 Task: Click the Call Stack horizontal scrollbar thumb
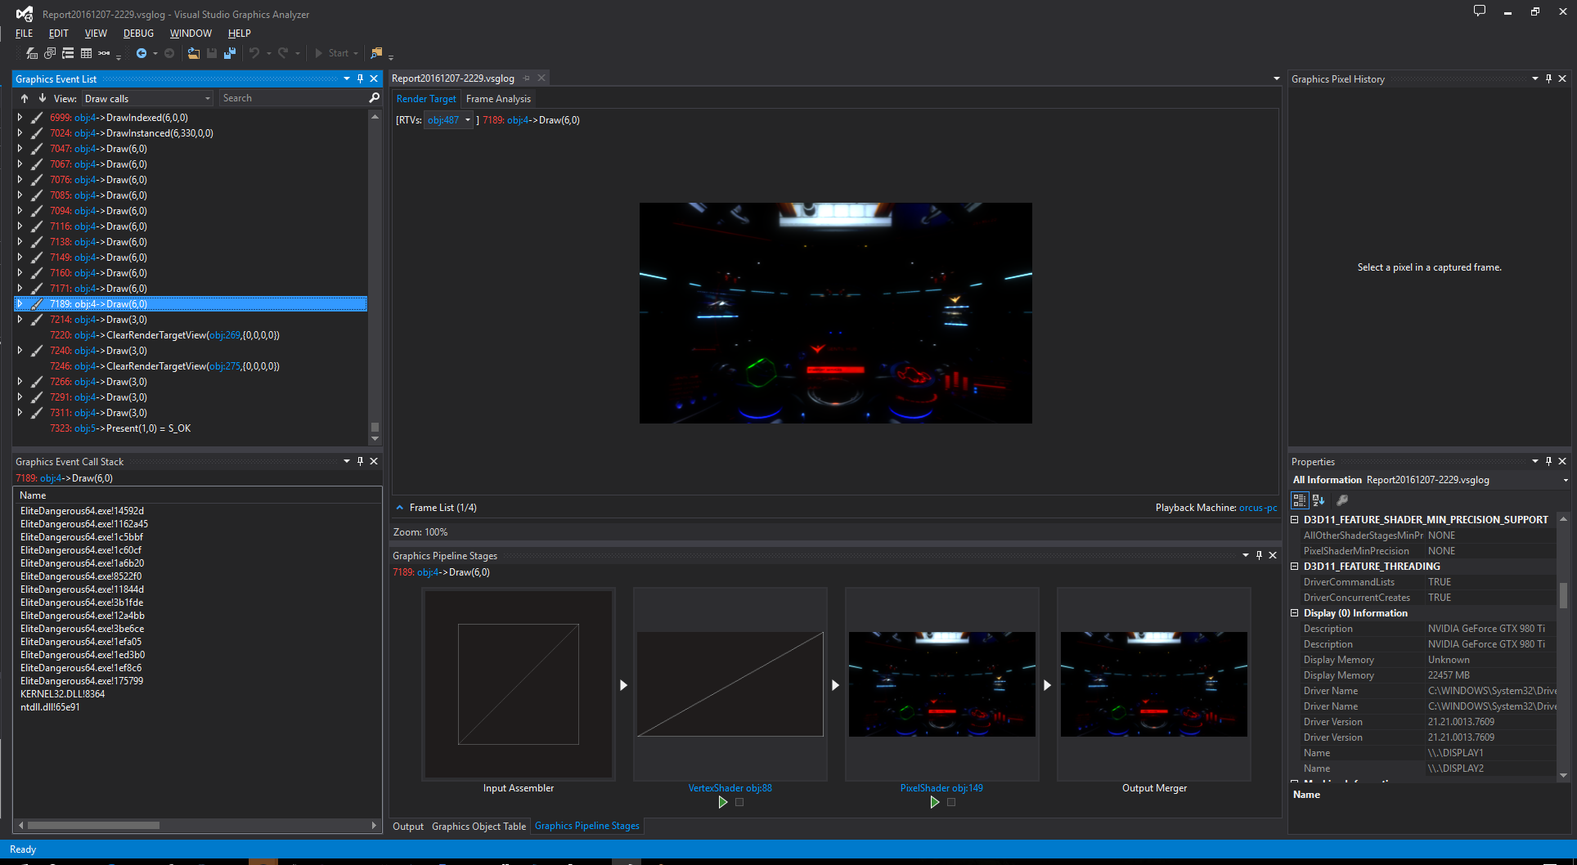click(x=93, y=826)
